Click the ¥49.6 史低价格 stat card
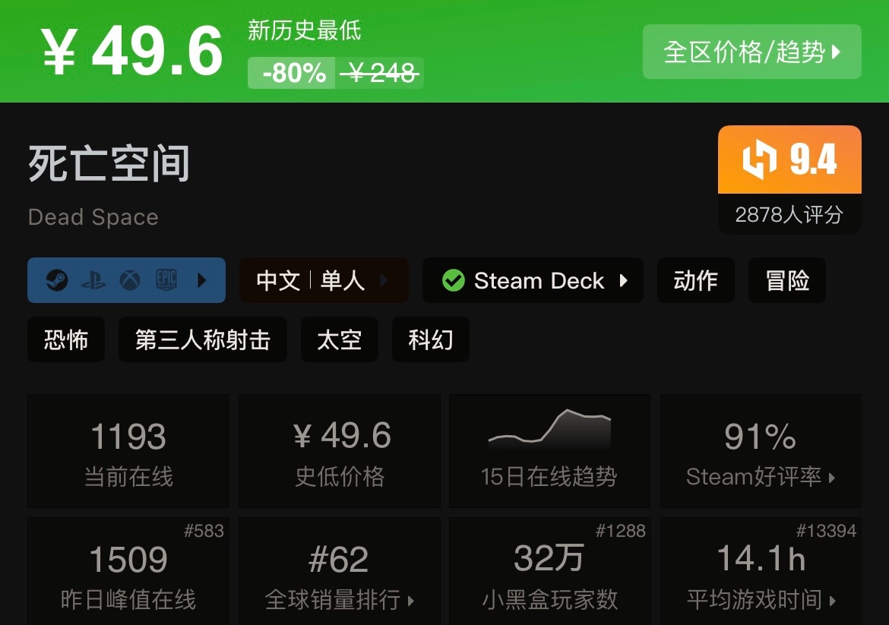 tap(340, 451)
